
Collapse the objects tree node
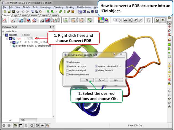pyautogui.click(x=4, y=35)
